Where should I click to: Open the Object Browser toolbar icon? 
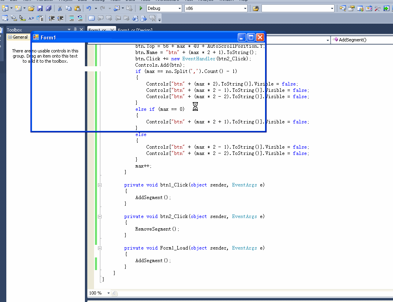point(369,8)
